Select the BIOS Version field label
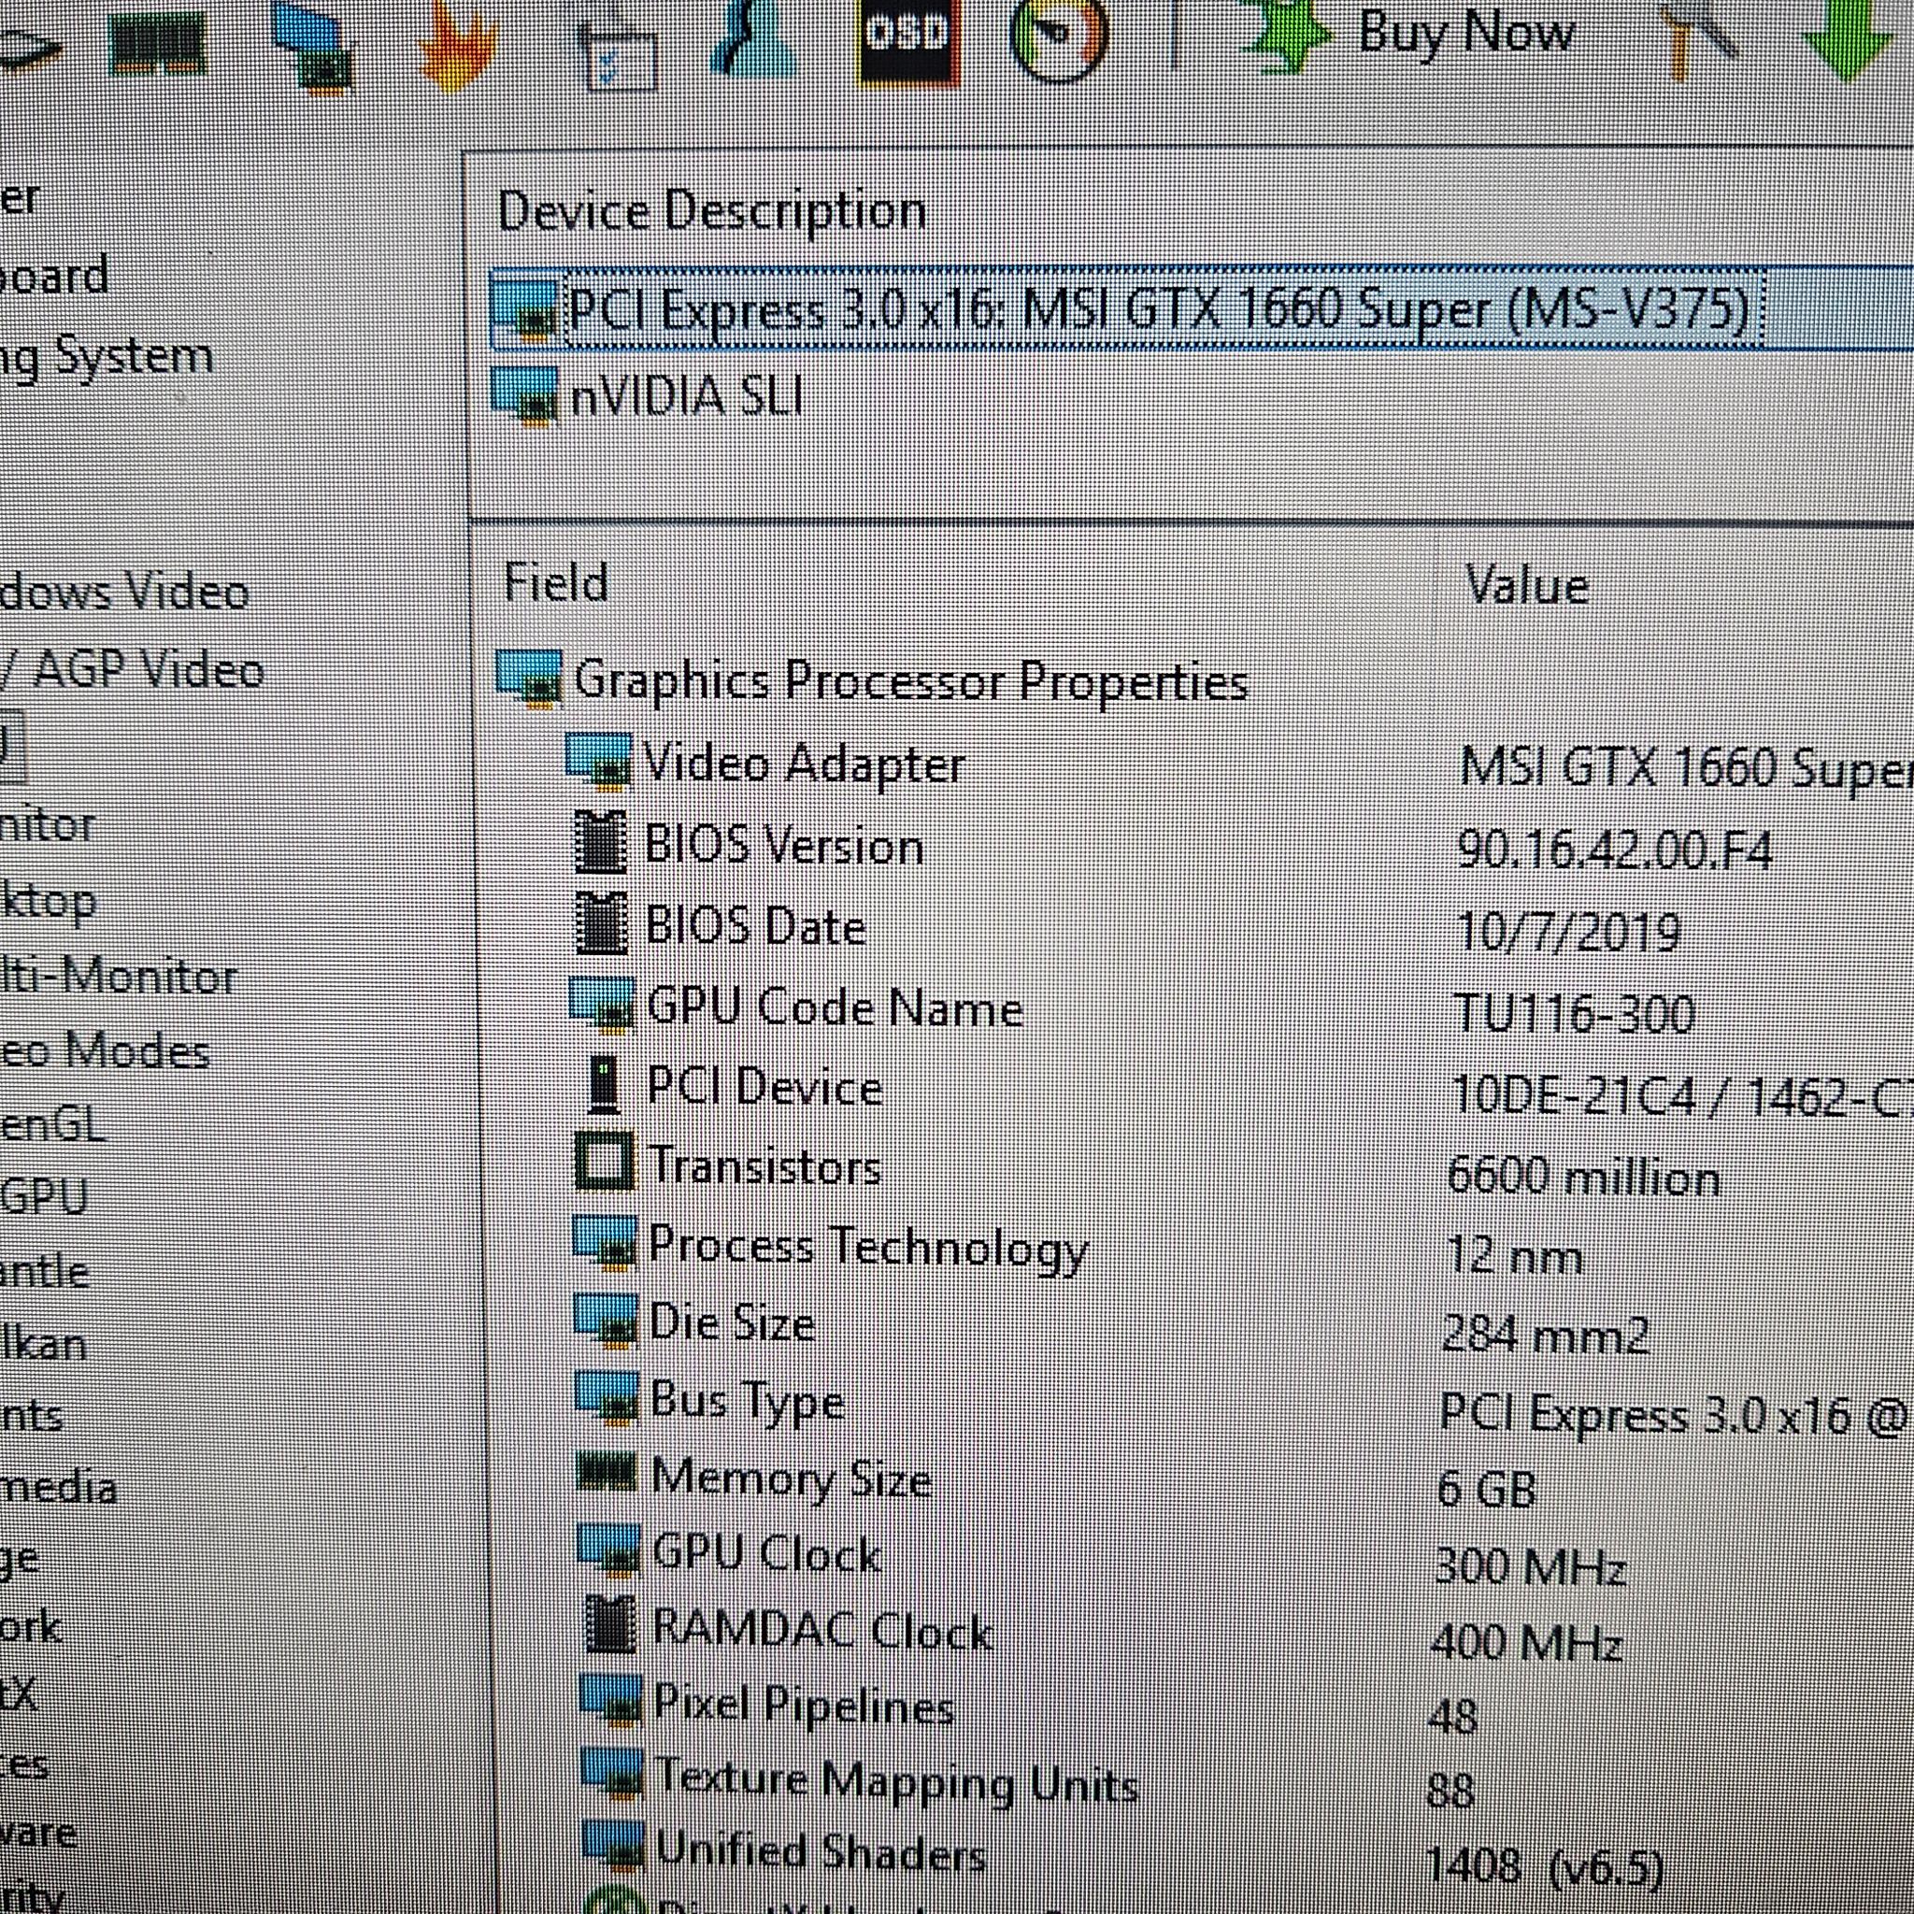 (783, 845)
